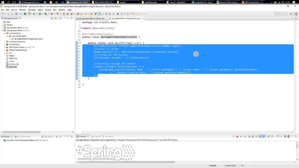Terminate the running app from Console toolbar
Screen dimensions: 299x168
point(237,136)
